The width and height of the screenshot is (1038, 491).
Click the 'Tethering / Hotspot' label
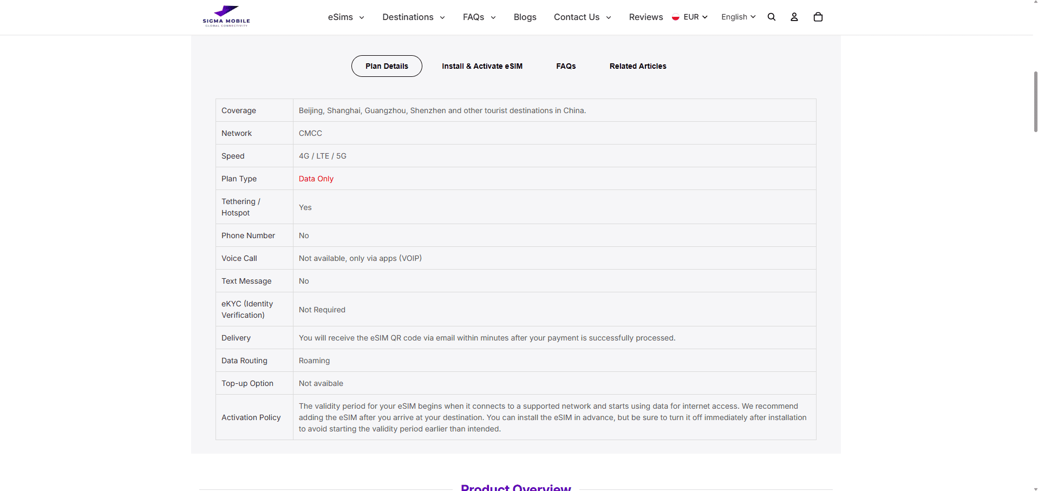click(x=241, y=207)
